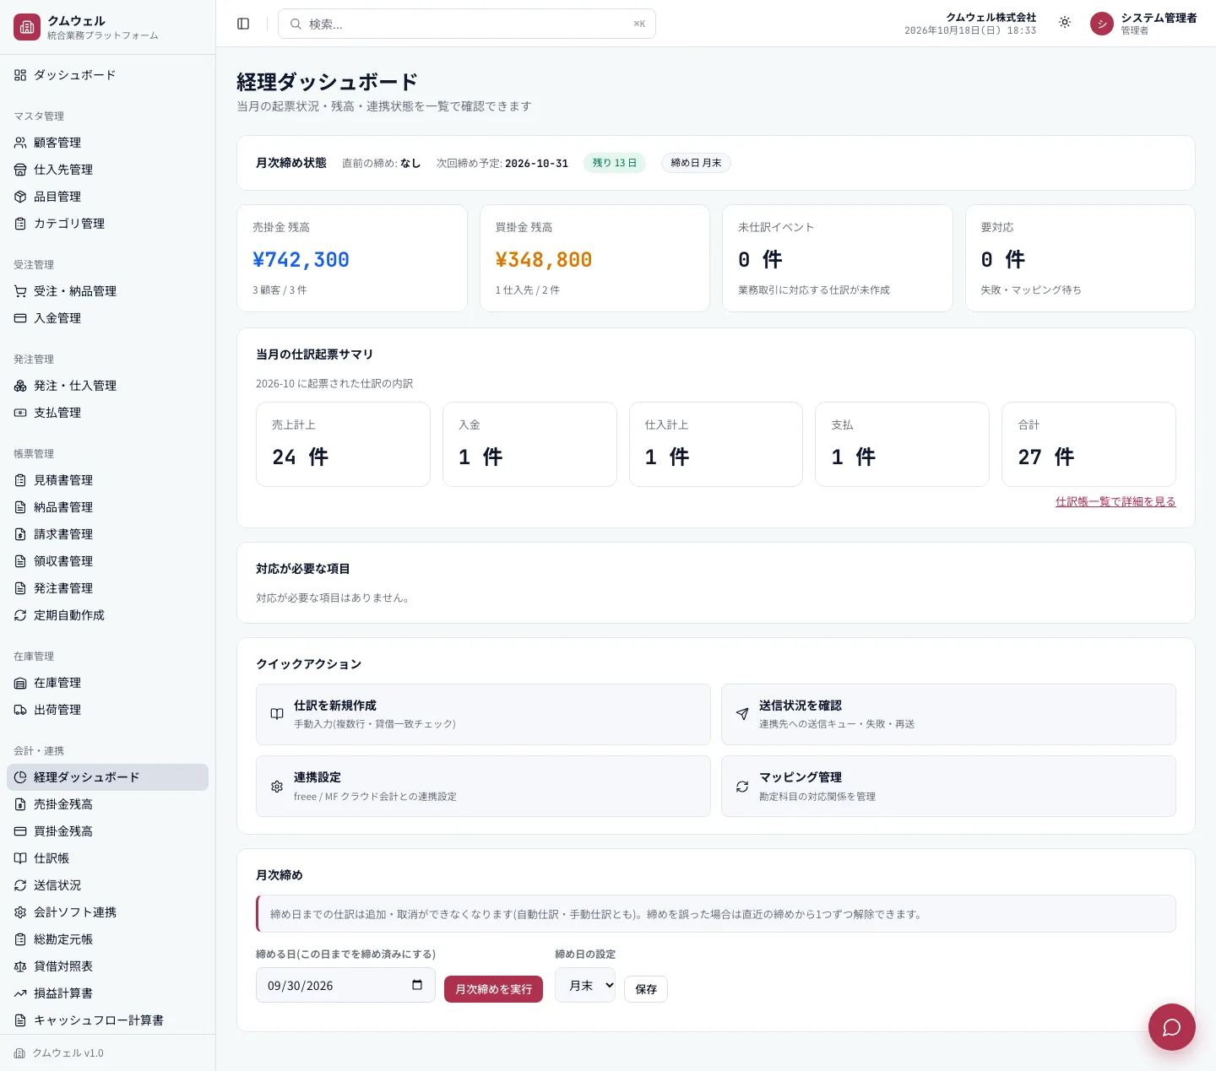Click the 合計 27 件 card
The width and height of the screenshot is (1216, 1071).
pos(1088,444)
